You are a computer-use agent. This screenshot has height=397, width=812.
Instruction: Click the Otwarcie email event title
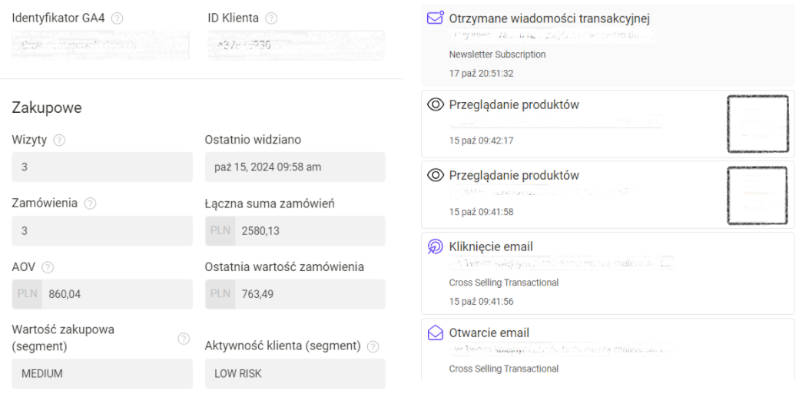489,332
